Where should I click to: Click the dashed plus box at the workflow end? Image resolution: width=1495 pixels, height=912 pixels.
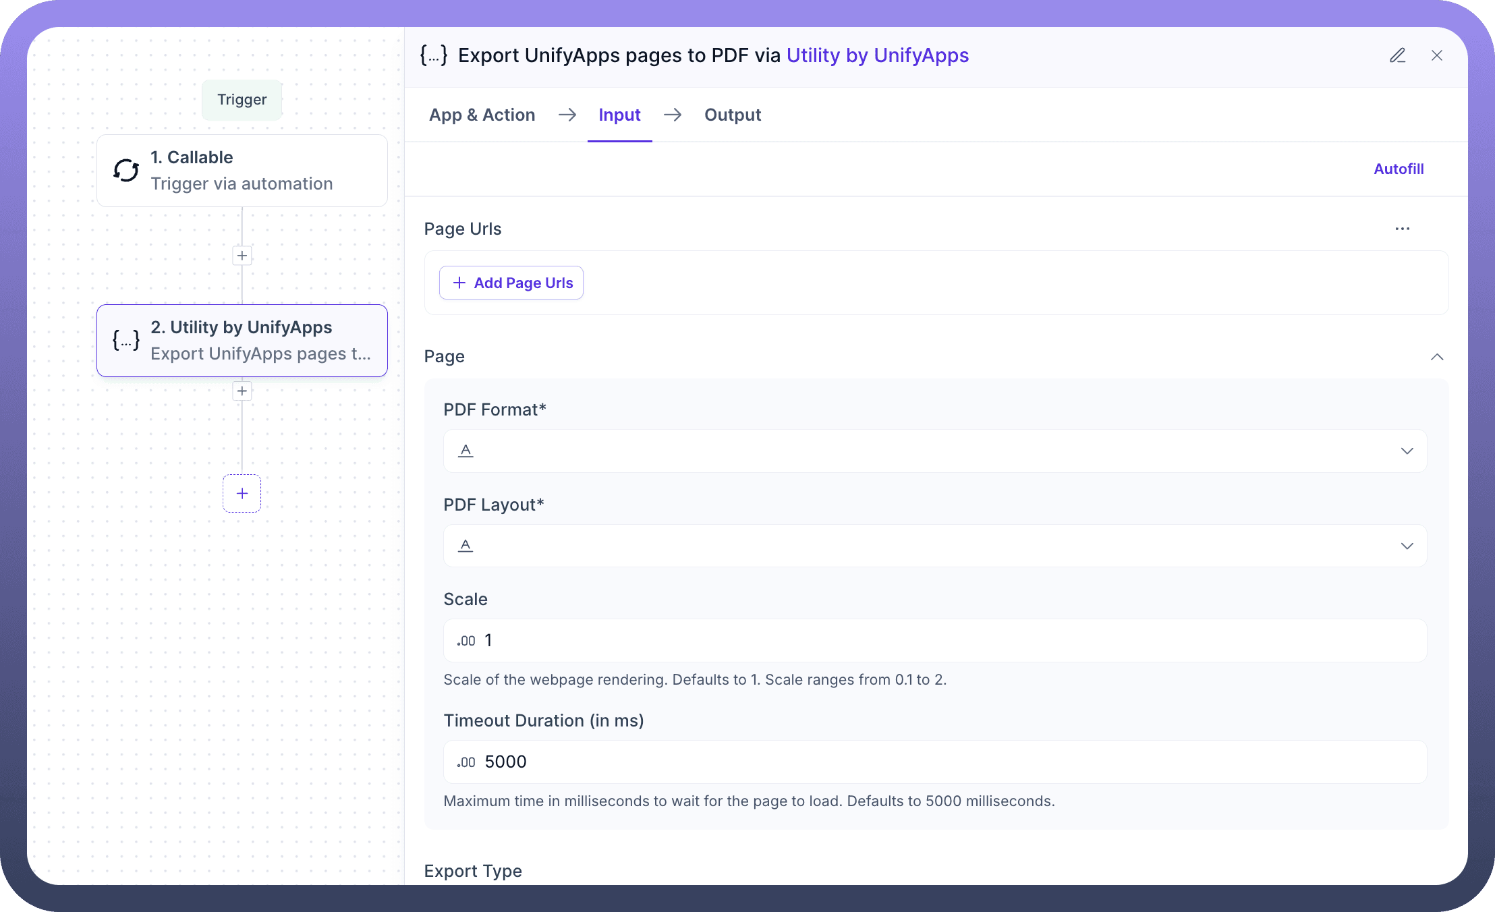pyautogui.click(x=242, y=494)
